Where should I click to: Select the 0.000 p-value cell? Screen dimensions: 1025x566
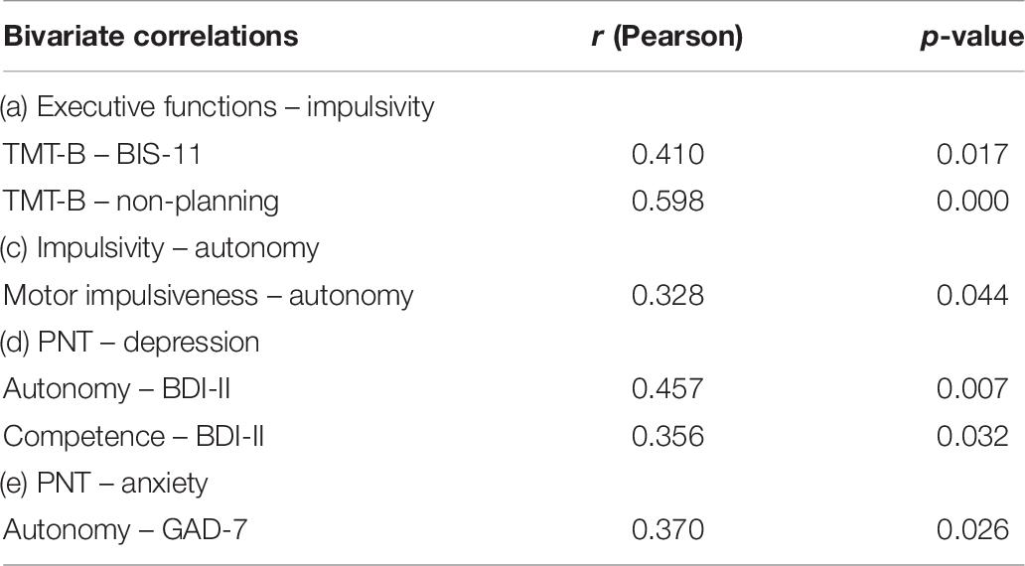tap(972, 202)
